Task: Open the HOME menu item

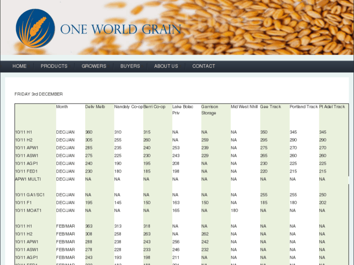Action: tap(19, 66)
